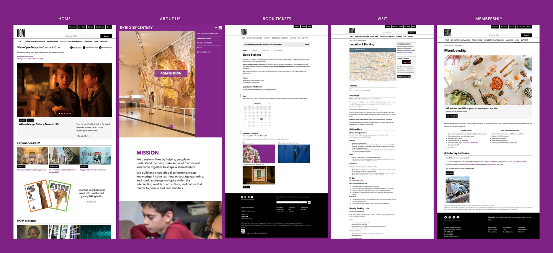Open WHAT'S ON on Book Tickets nav
This screenshot has width=553, height=253.
click(267, 38)
